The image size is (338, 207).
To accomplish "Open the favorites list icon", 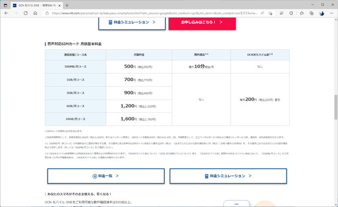I will pos(301,13).
